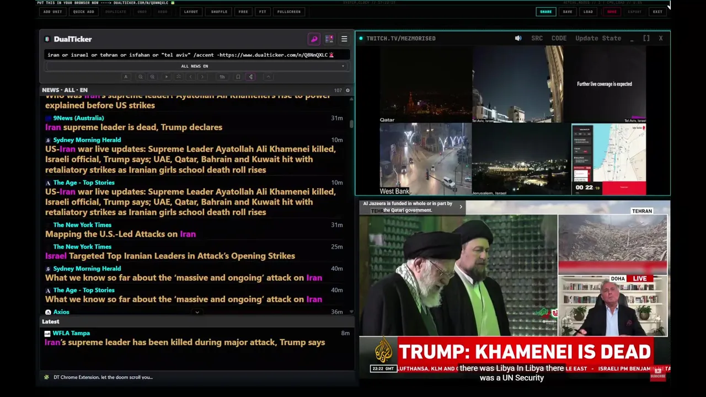
Task: Collapse toolbar with the up caret icon
Action: [x=268, y=77]
